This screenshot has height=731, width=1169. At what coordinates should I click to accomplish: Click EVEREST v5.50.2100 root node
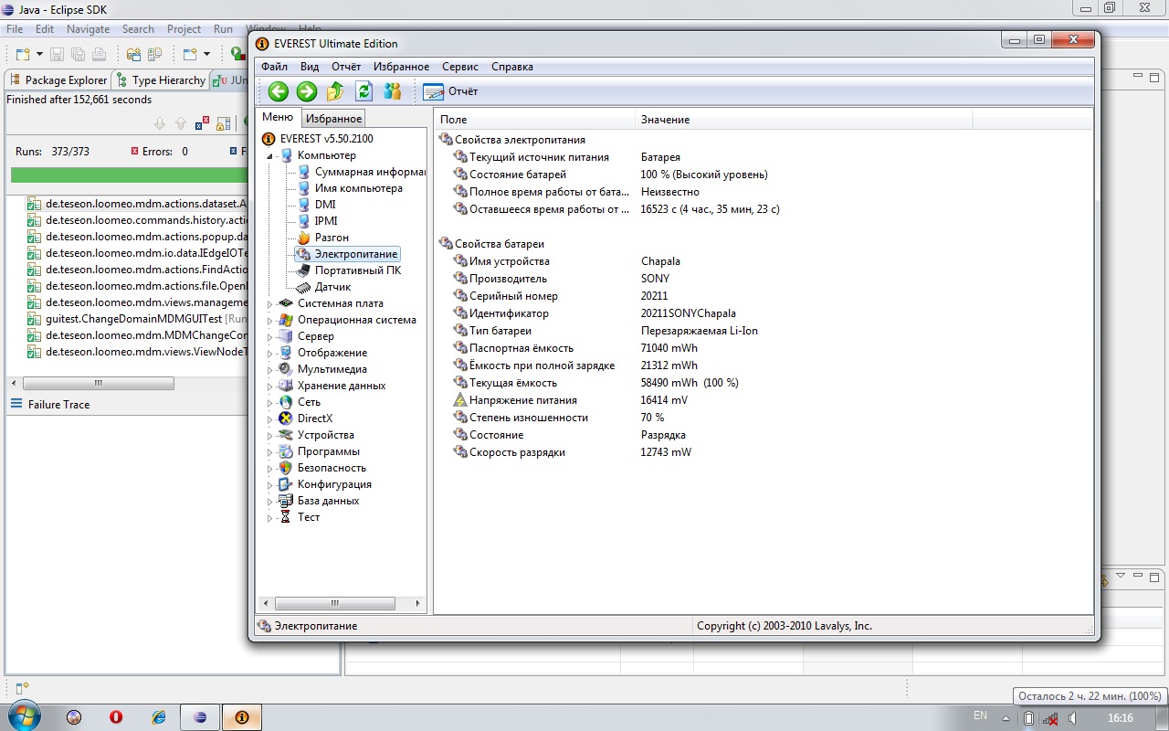[317, 139]
